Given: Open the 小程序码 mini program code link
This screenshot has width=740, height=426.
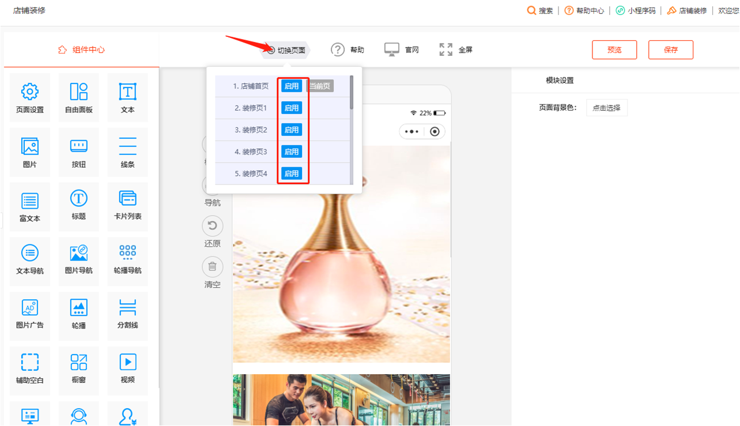Looking at the screenshot, I should 636,10.
